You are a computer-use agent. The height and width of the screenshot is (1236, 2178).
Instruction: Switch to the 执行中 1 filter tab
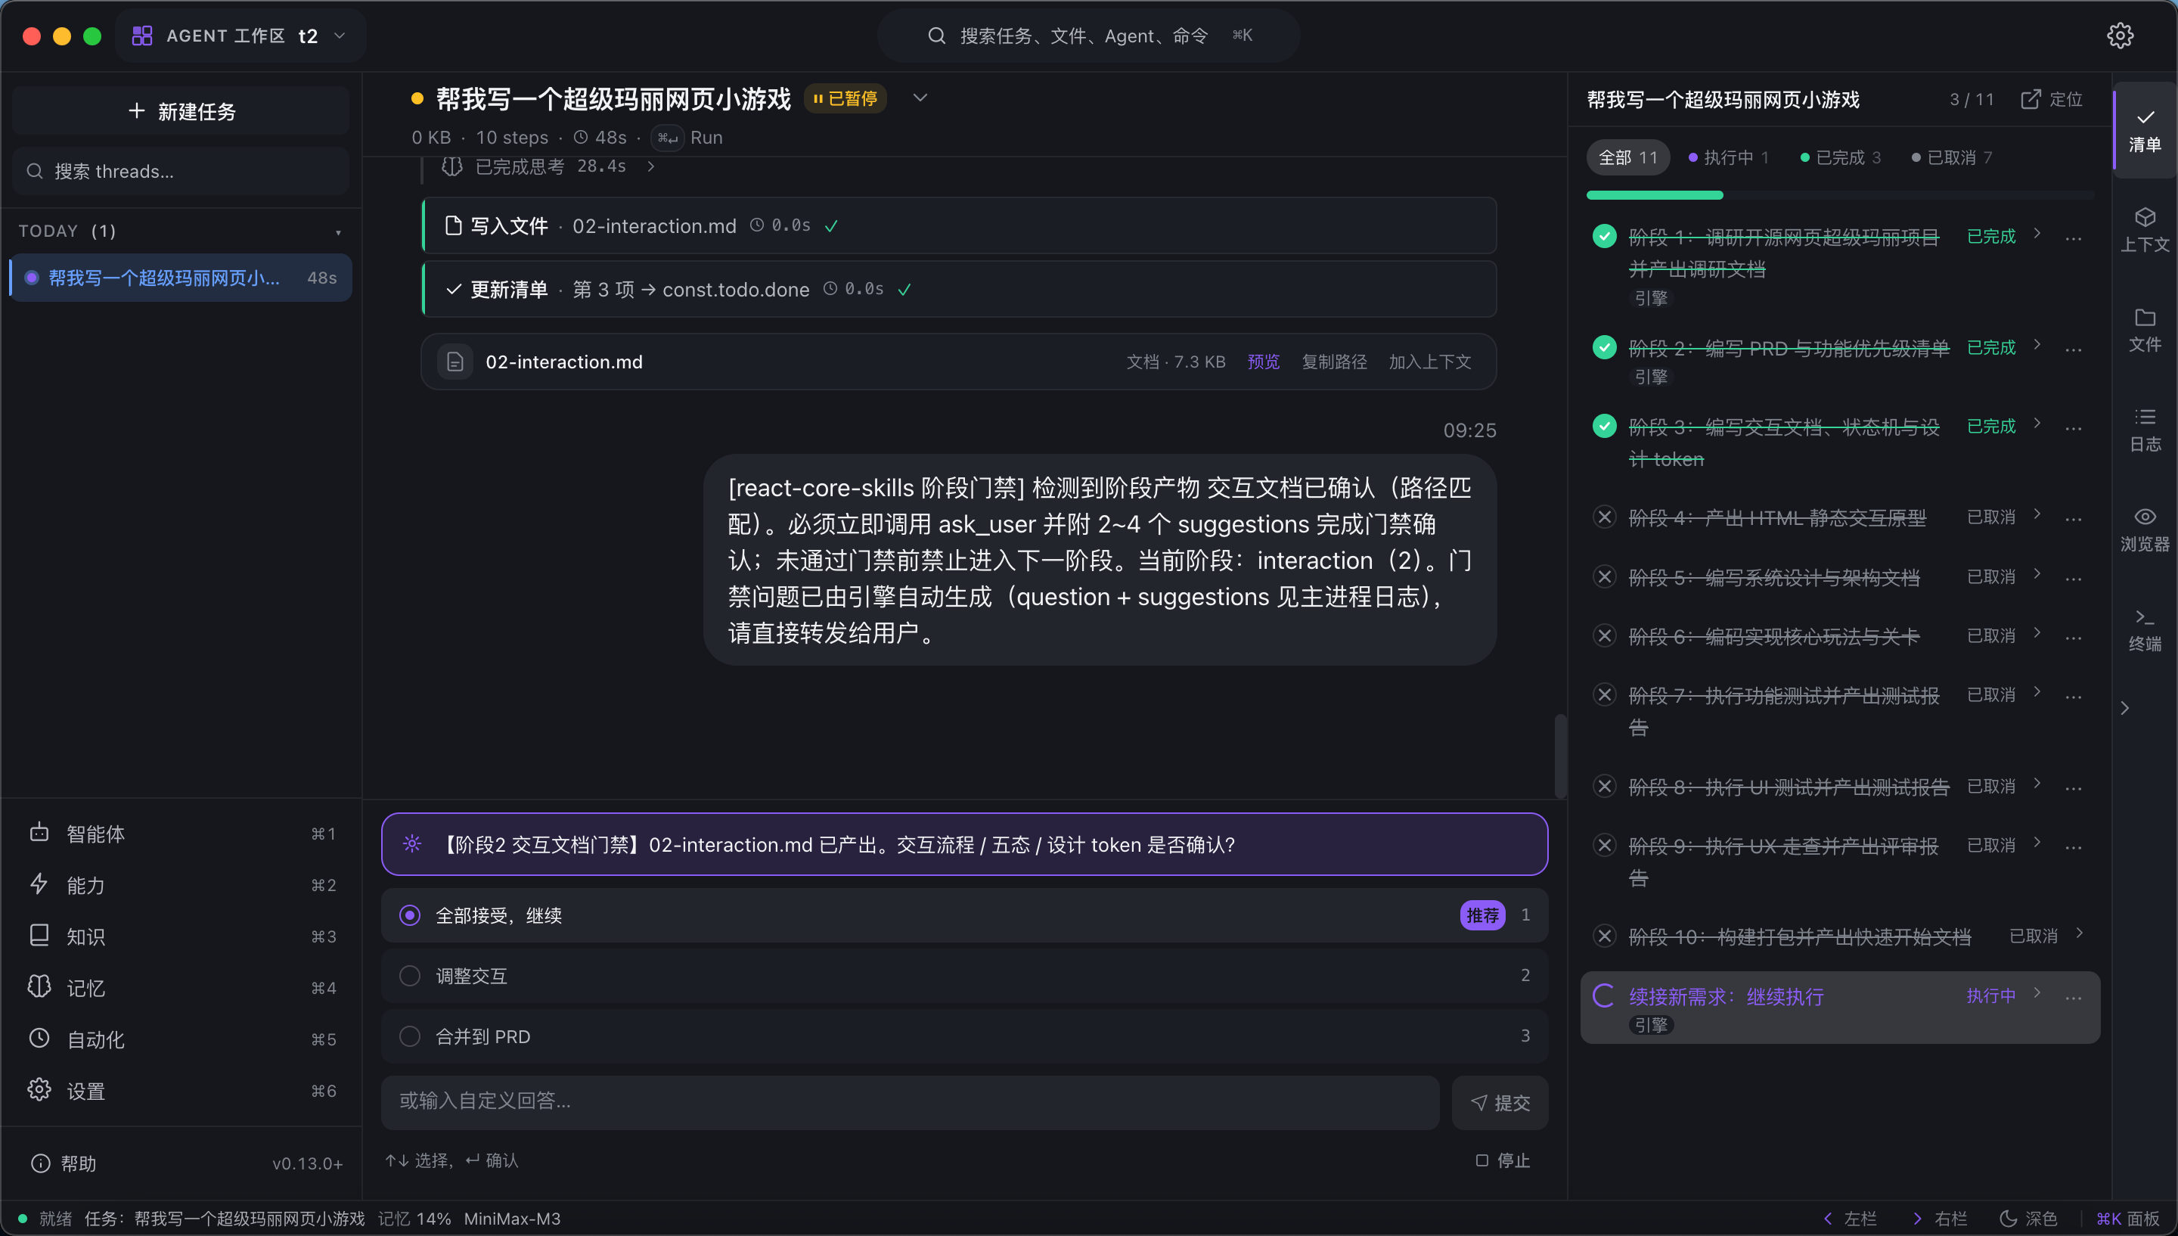(x=1728, y=158)
